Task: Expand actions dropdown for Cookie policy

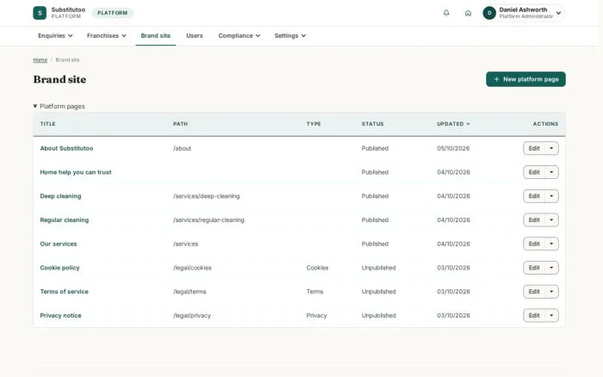Action: tap(551, 268)
